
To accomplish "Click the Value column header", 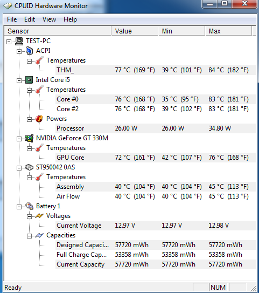I will click(x=135, y=31).
